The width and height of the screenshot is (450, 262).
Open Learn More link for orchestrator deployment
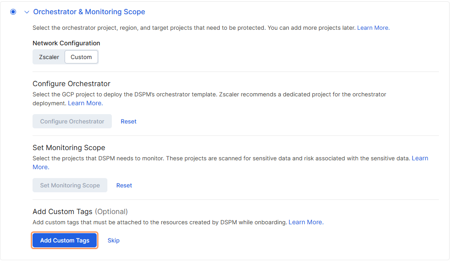click(x=85, y=103)
